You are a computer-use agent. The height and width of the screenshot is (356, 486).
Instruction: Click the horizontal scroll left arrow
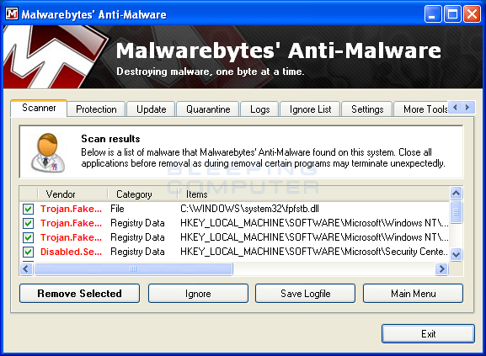26,268
